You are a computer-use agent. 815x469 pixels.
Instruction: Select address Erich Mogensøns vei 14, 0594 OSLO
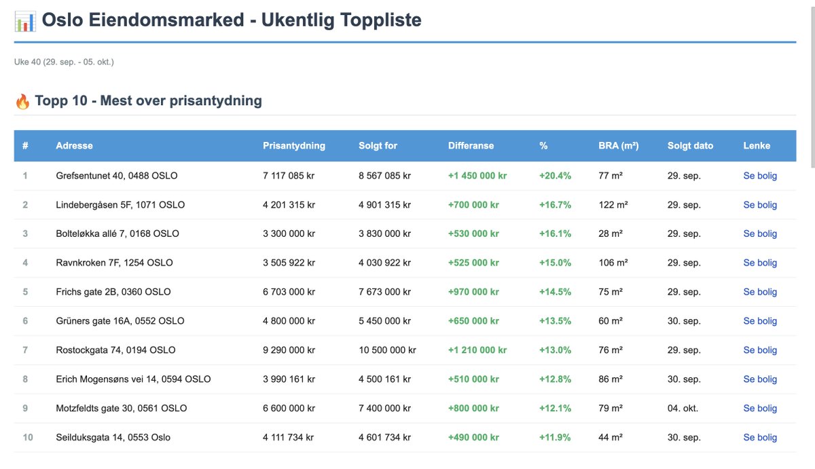click(x=133, y=379)
